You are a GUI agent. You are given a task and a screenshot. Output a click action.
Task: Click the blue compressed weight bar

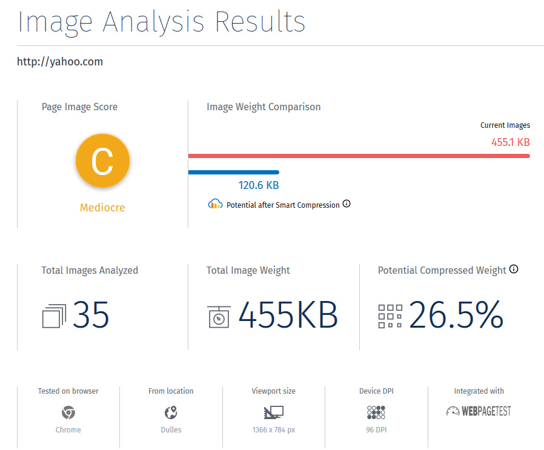234,172
